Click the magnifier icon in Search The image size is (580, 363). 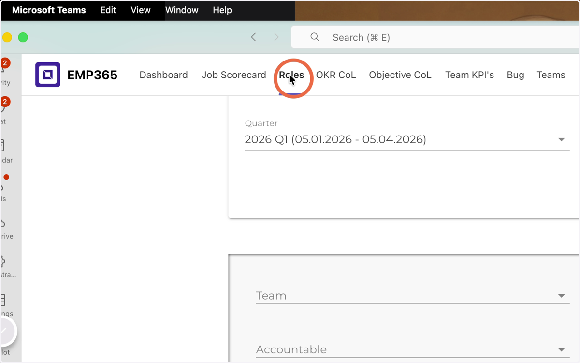click(x=315, y=37)
